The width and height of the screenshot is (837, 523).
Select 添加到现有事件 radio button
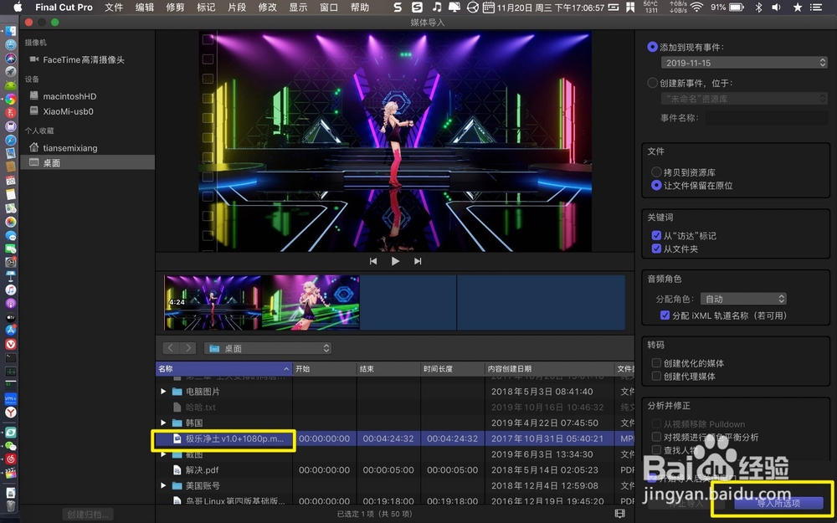tap(652, 47)
